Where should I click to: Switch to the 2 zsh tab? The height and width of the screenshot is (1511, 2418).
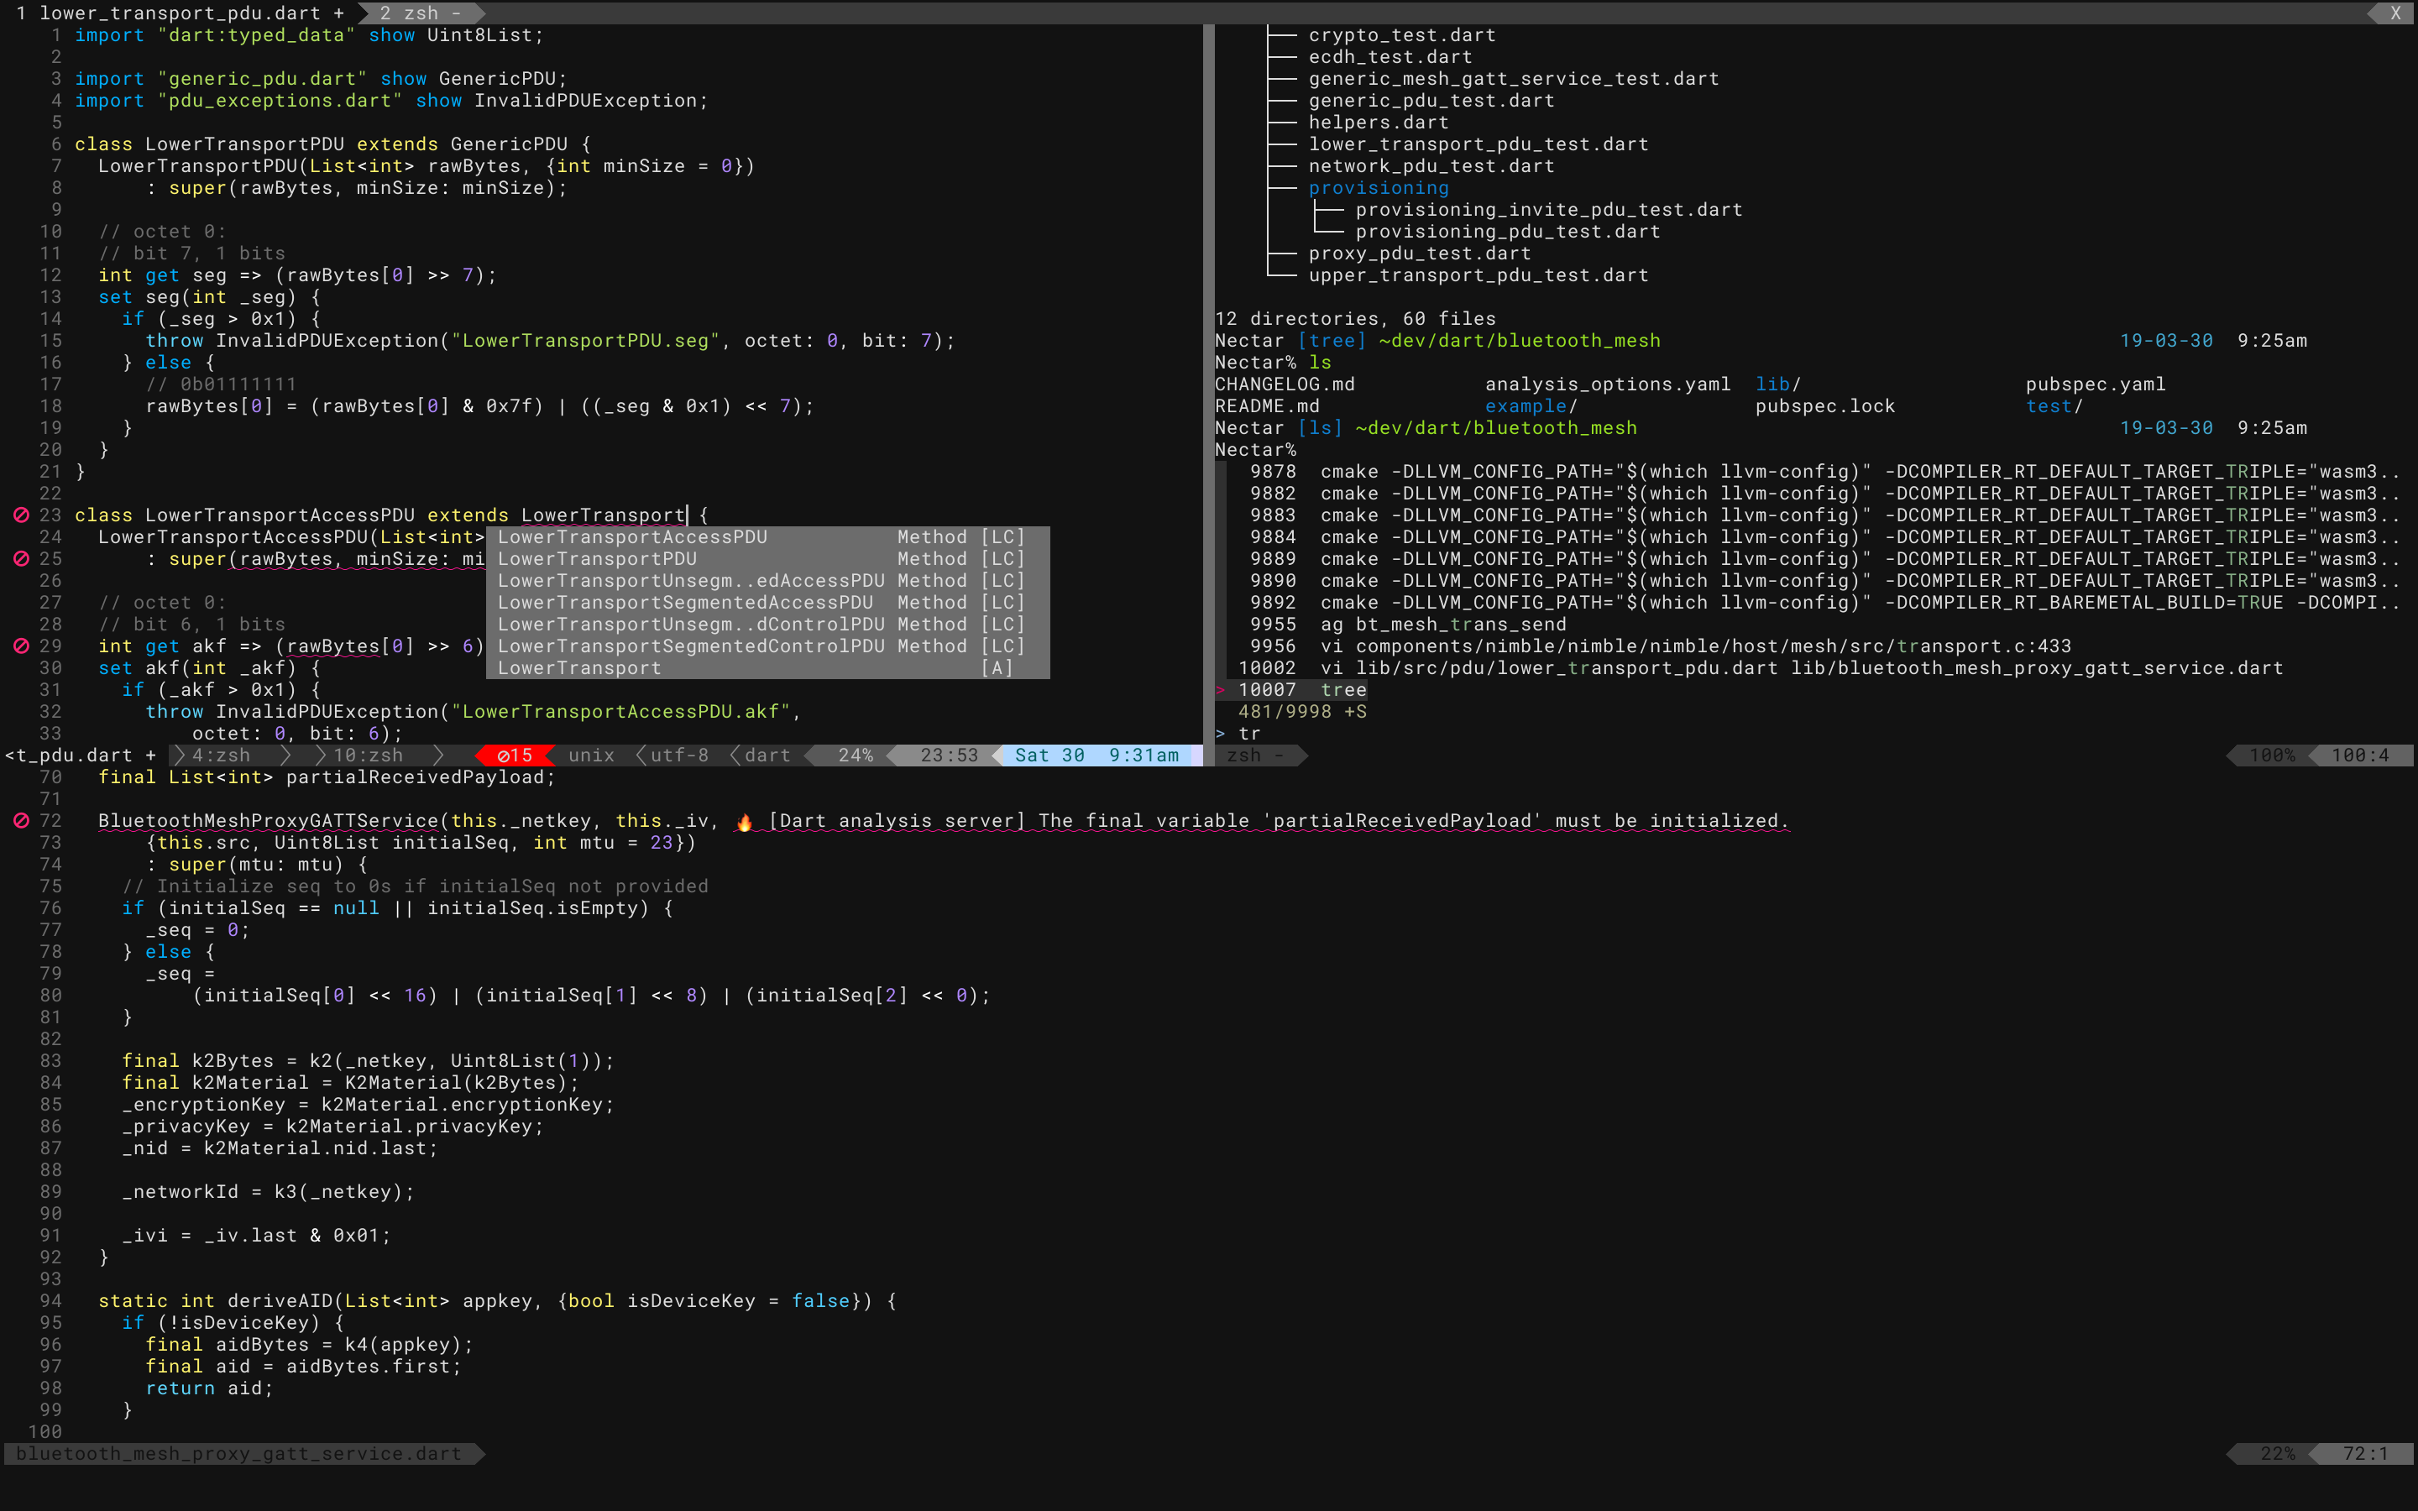point(409,13)
